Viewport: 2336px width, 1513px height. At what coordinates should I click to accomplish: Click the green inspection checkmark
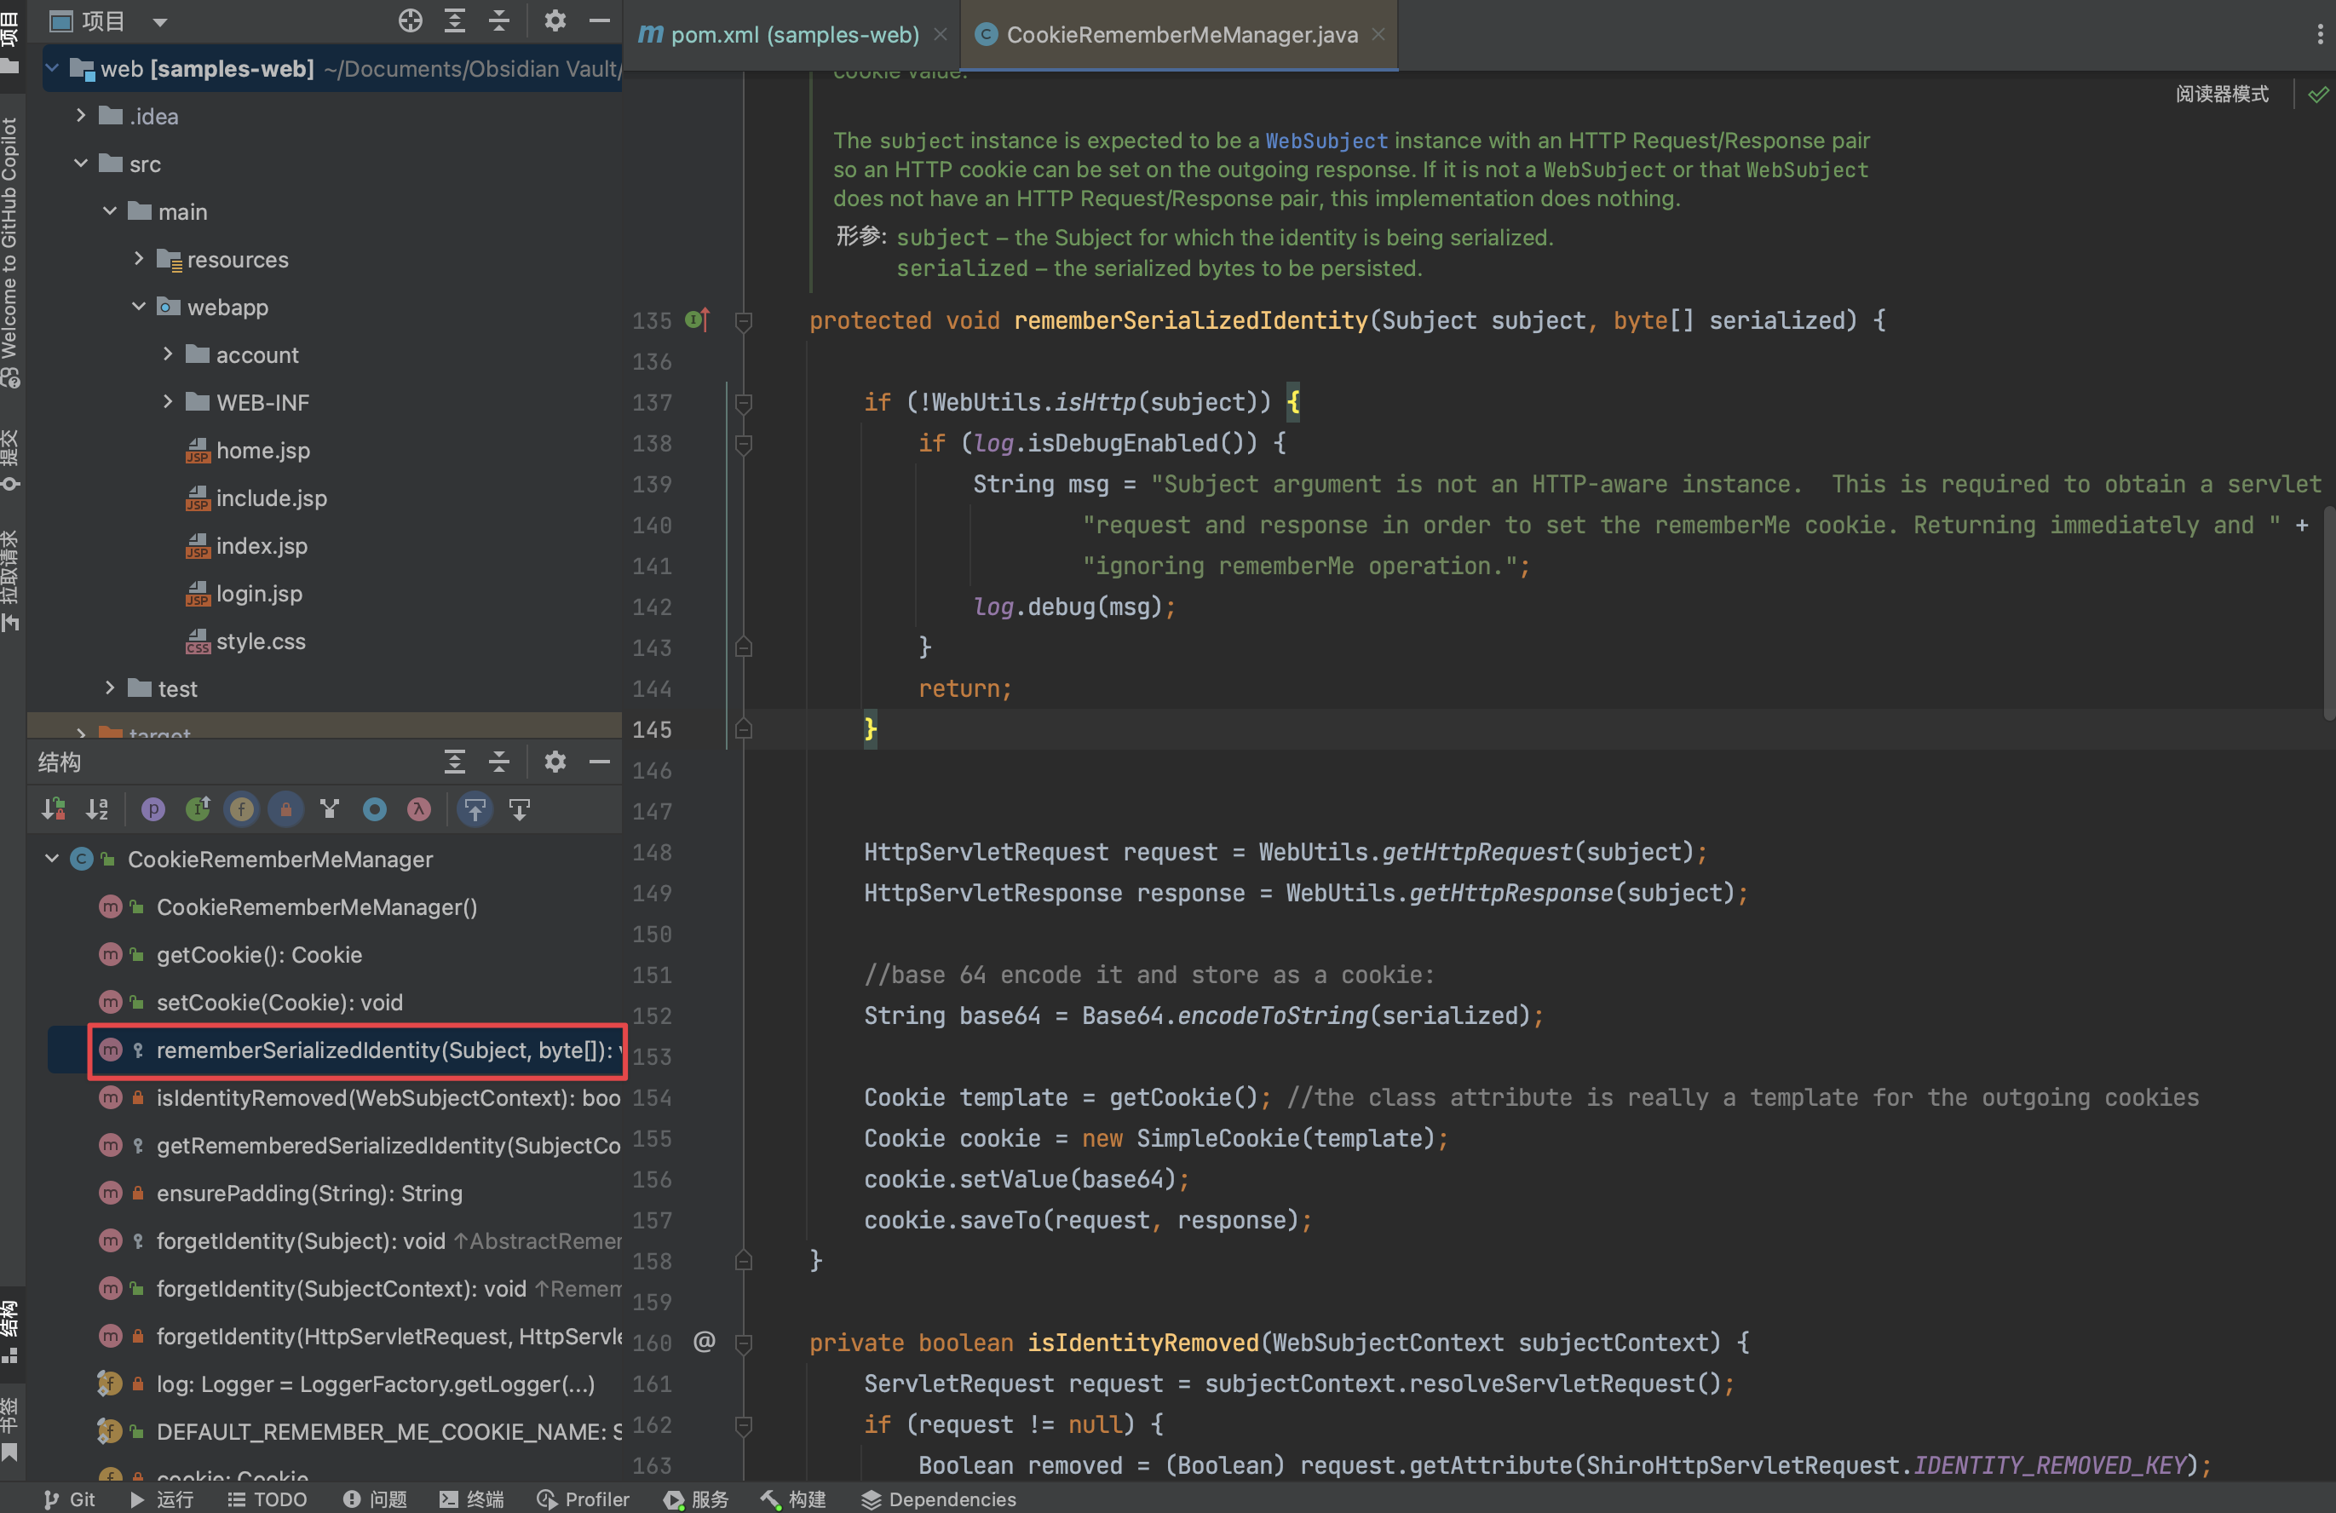(2318, 95)
